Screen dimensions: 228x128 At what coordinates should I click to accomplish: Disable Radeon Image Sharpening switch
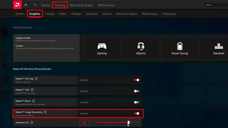136,113
